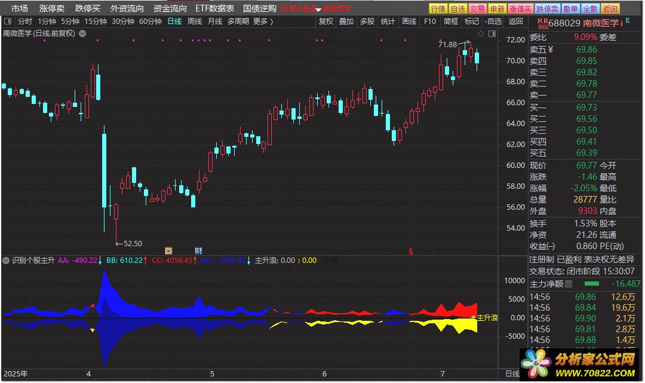Click the ¥ symbol next to 卖五
The width and height of the screenshot is (645, 383).
coord(551,50)
